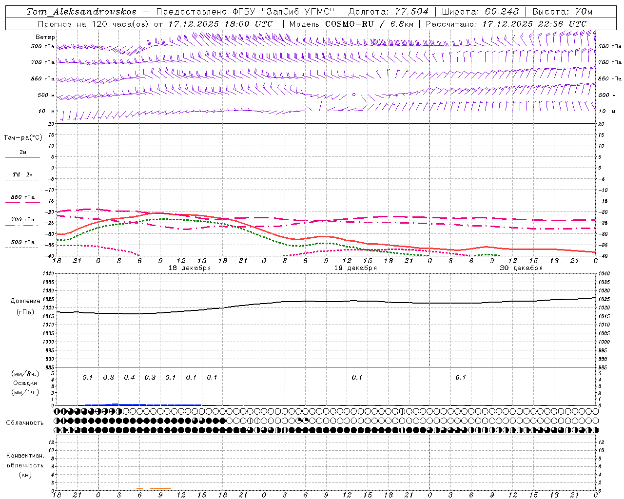
Task: Click the 0.4 precipitation value
Action: (129, 377)
